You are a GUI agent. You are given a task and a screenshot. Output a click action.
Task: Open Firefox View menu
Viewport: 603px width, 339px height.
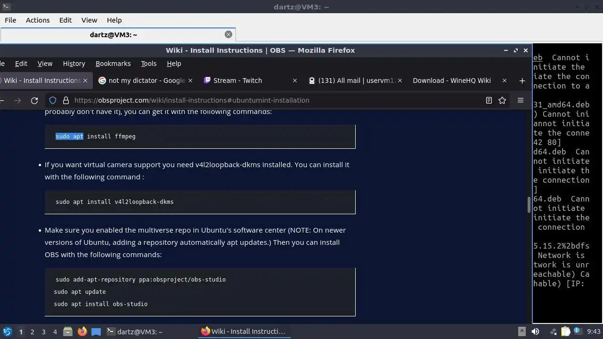(45, 64)
